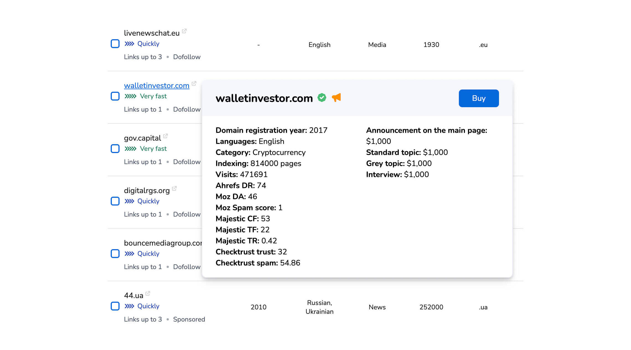Click walletinvestor.com title in popup header
The image size is (631, 350).
pyautogui.click(x=264, y=98)
